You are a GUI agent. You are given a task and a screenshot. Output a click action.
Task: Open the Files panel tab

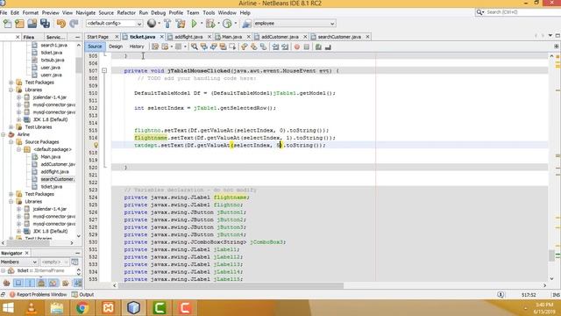coord(28,37)
